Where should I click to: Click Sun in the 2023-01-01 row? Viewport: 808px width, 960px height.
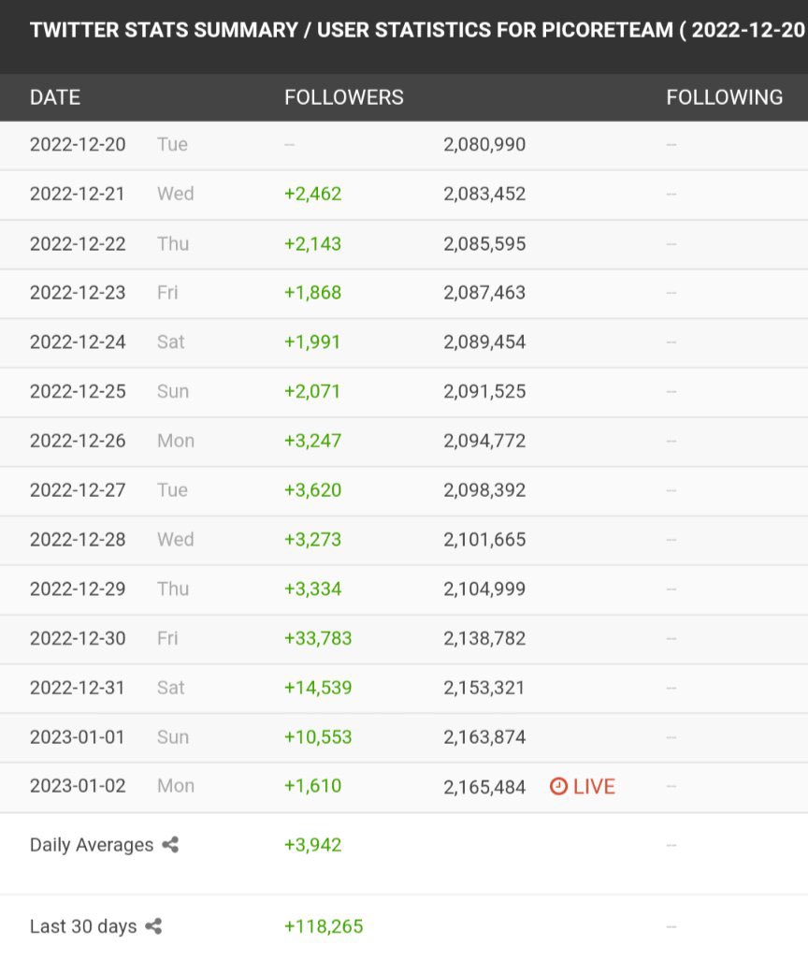(x=173, y=736)
